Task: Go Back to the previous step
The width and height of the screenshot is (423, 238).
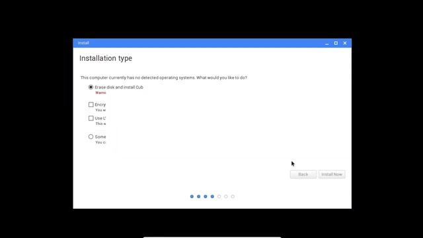Action: click(303, 175)
